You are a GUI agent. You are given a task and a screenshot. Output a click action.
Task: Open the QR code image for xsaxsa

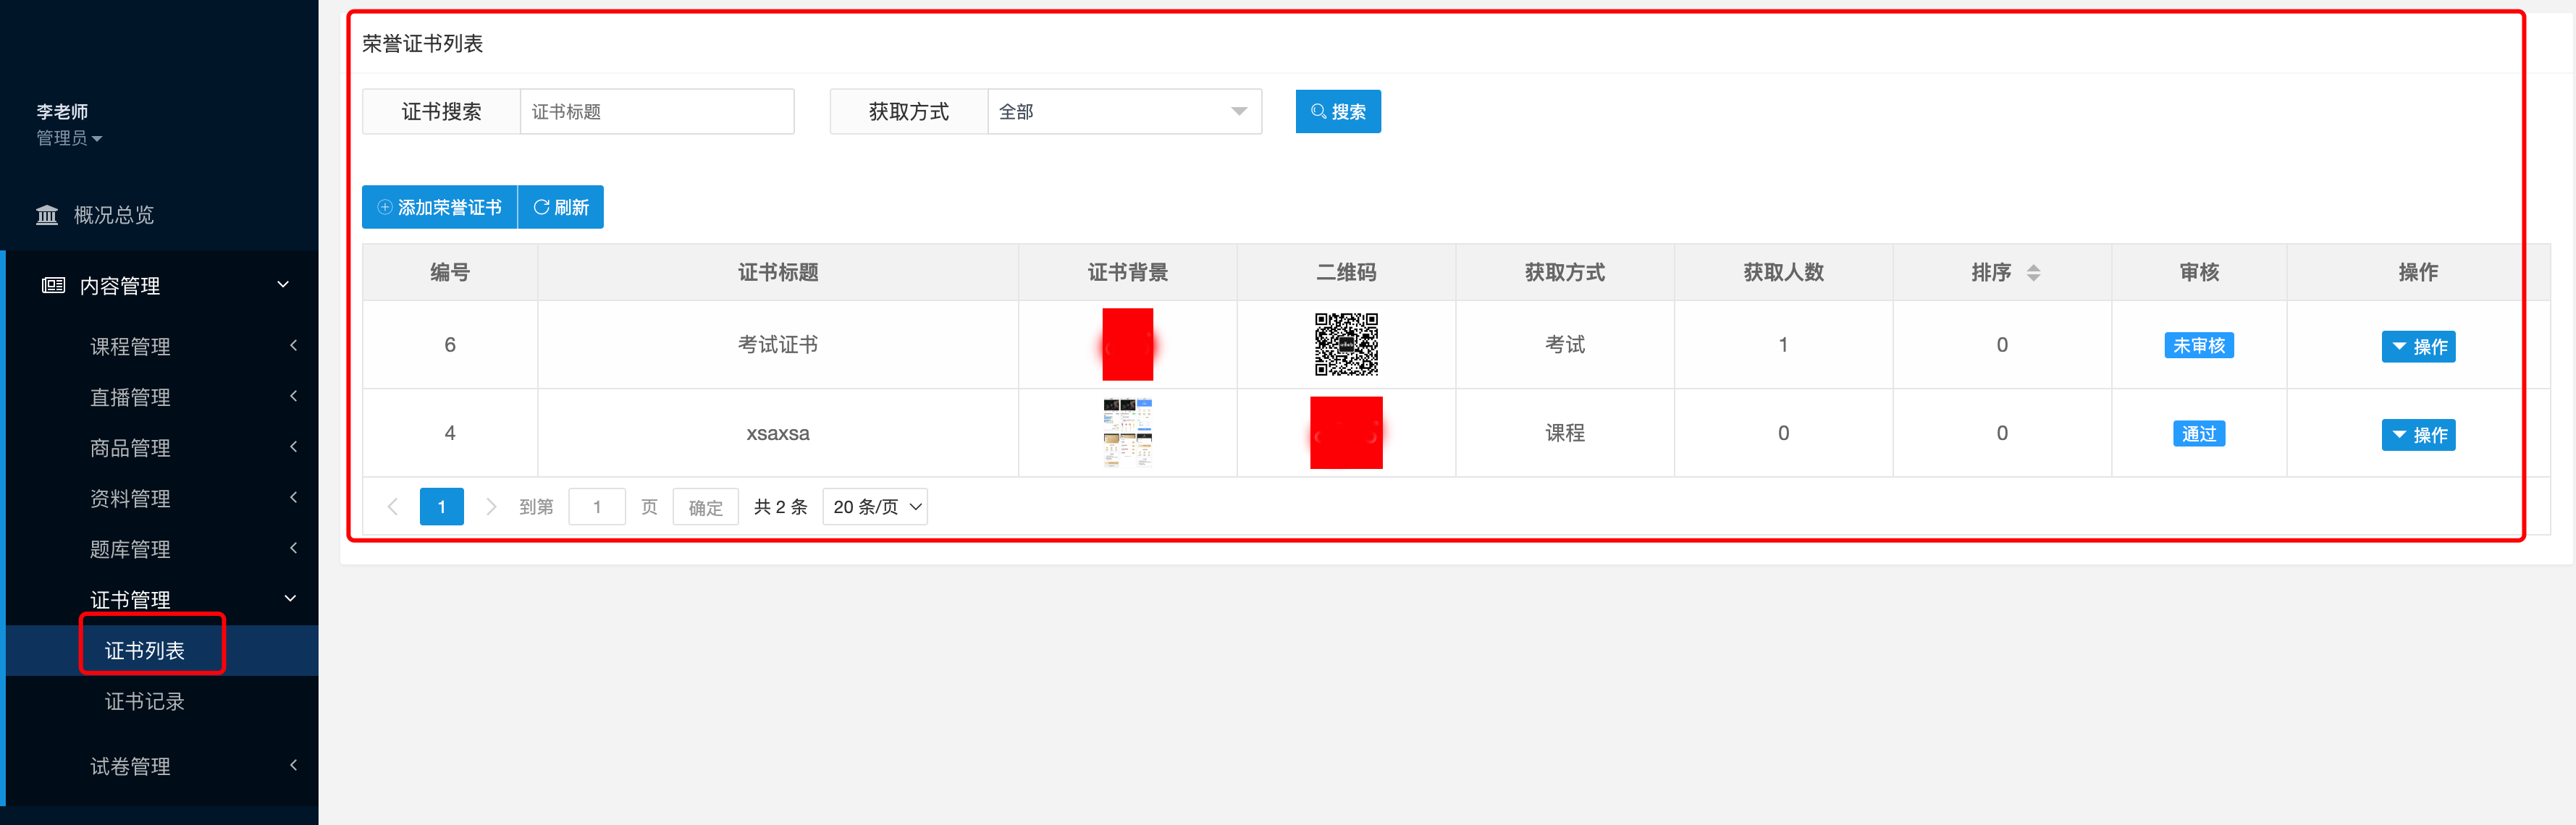(1346, 433)
